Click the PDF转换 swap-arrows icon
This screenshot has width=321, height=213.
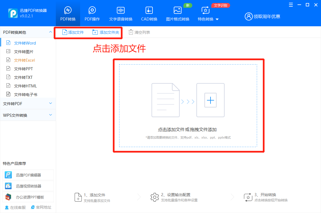tap(68, 10)
